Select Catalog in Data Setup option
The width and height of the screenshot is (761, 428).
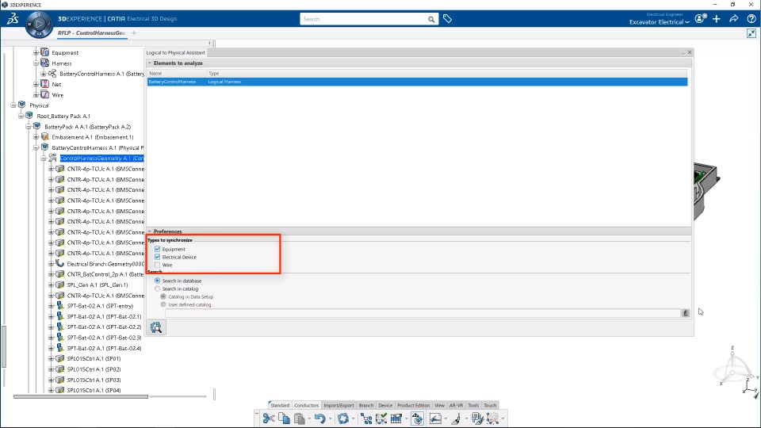point(163,296)
